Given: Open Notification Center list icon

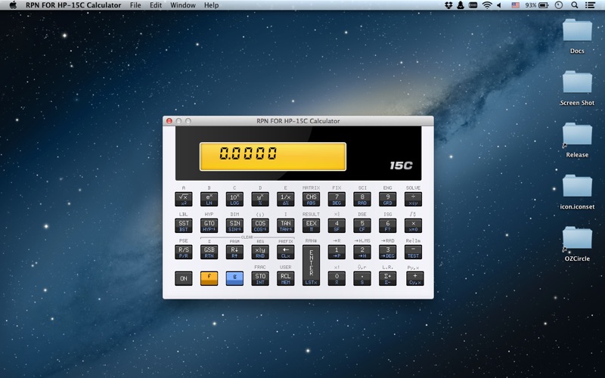Looking at the screenshot, I should tap(590, 5).
